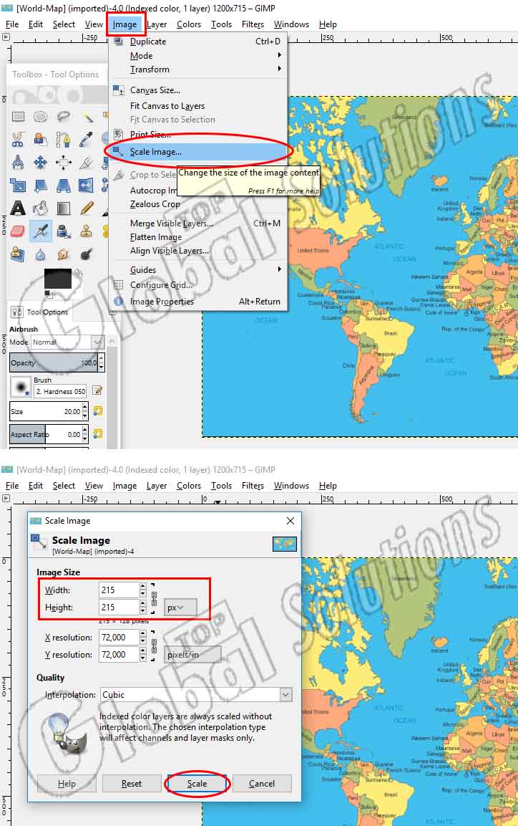Reset brush Size to native icon
The width and height of the screenshot is (518, 826).
coord(98,411)
